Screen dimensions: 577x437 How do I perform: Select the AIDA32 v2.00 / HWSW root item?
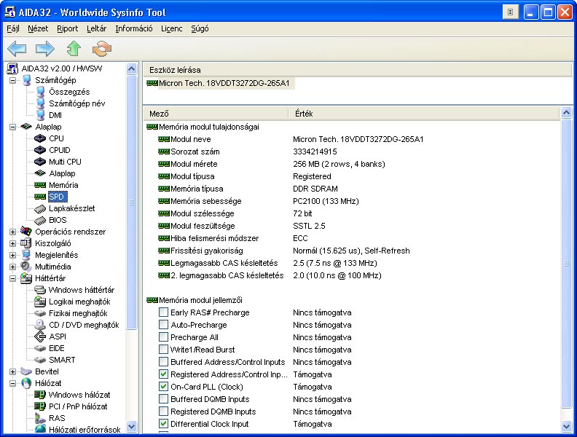[62, 68]
